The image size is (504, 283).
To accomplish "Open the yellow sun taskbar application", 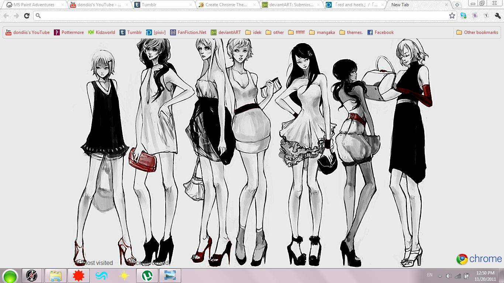I will coord(124,276).
